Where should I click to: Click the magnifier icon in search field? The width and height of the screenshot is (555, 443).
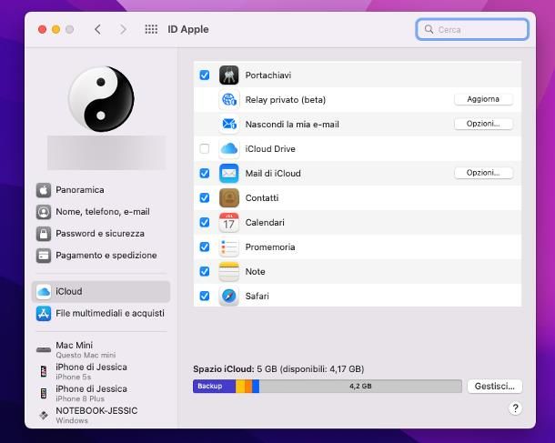coord(429,29)
